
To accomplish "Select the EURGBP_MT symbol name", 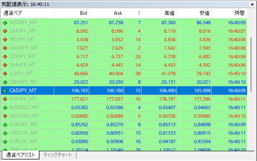I will (23, 124).
